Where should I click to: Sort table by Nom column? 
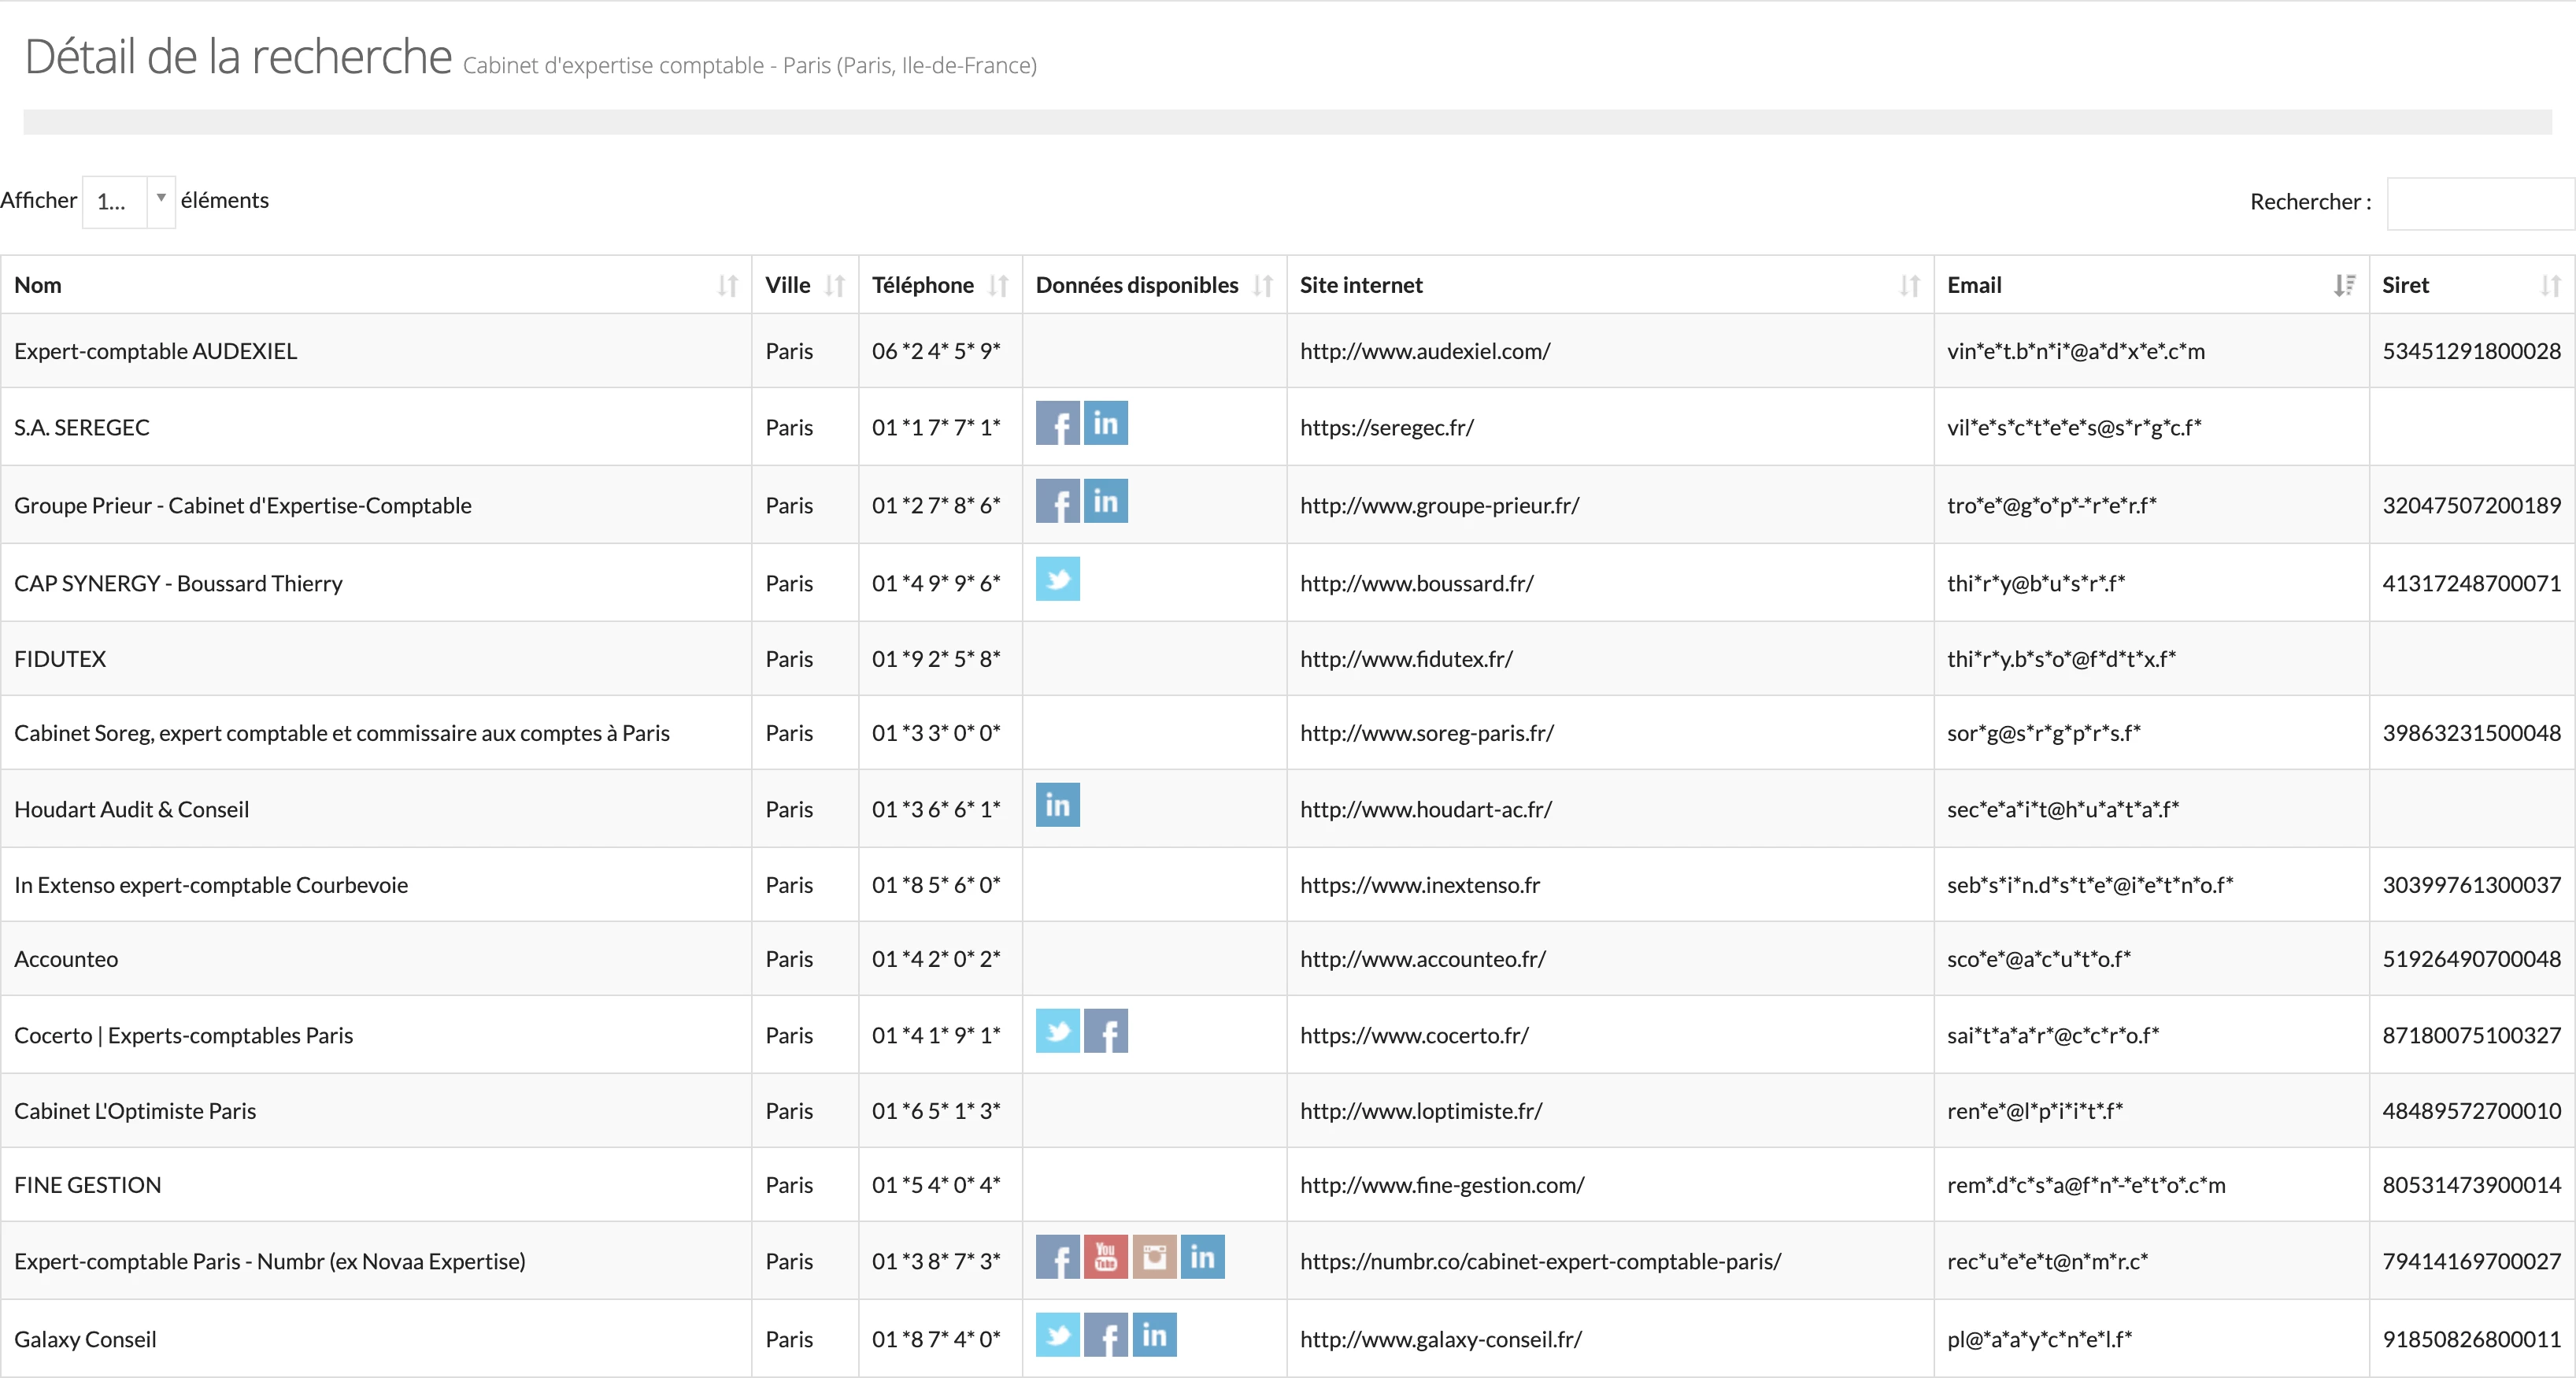376,285
